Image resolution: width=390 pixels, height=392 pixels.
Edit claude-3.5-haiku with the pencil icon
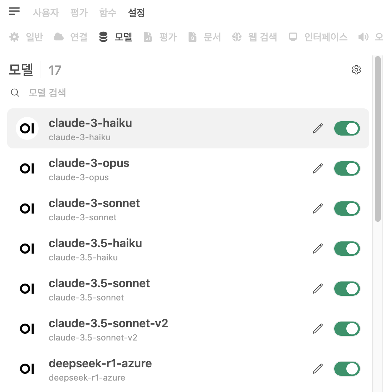[x=318, y=249]
